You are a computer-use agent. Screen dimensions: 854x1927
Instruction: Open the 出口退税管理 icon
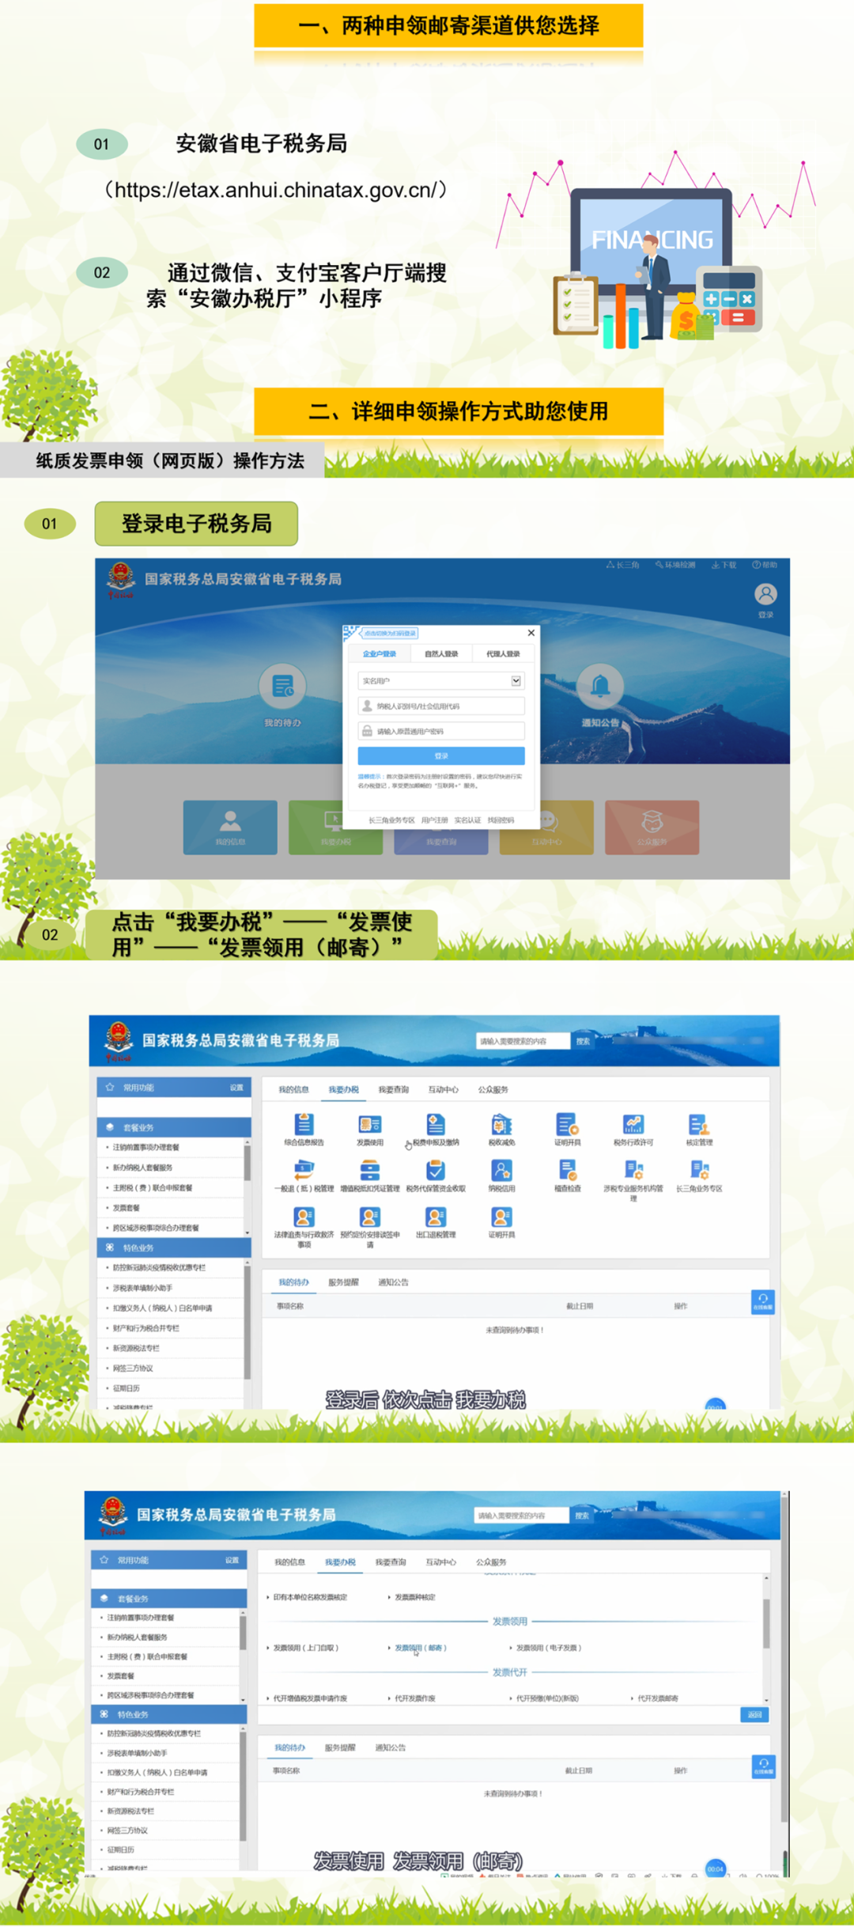[x=436, y=1217]
